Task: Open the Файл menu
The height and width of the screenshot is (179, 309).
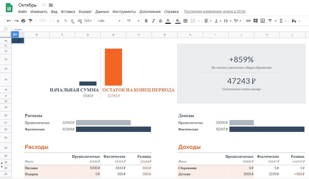Action: coord(22,12)
